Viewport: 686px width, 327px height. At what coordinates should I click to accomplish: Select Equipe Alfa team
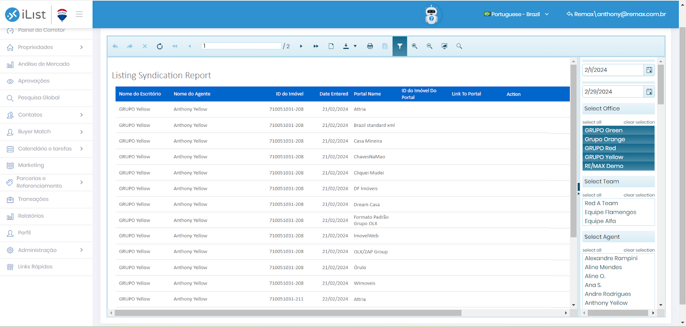click(x=618, y=221)
